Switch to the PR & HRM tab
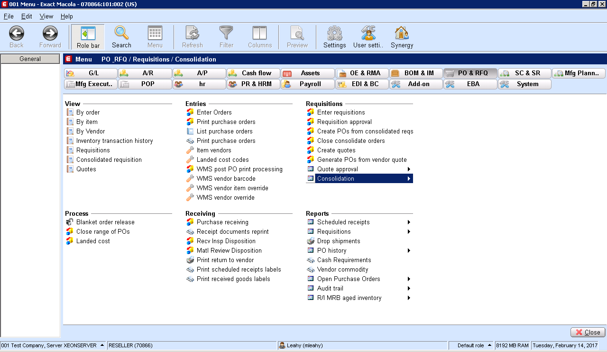Viewport: 607px width, 352px height. point(253,84)
